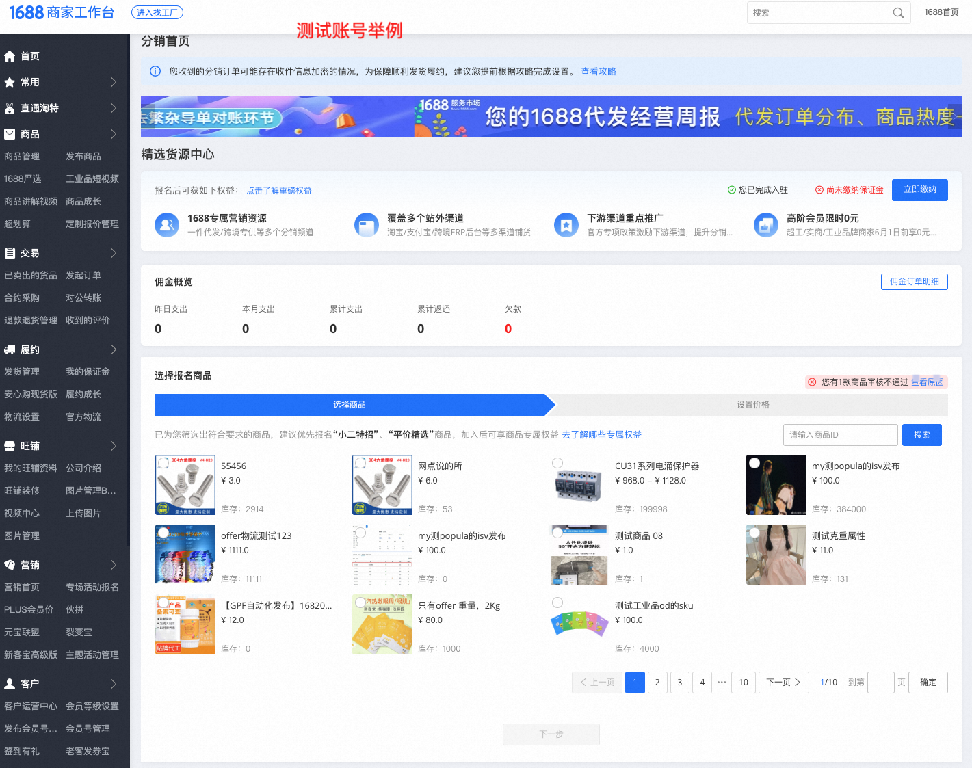Expand the 交易 sidebar section chevron
This screenshot has height=768, width=972.
click(x=115, y=252)
